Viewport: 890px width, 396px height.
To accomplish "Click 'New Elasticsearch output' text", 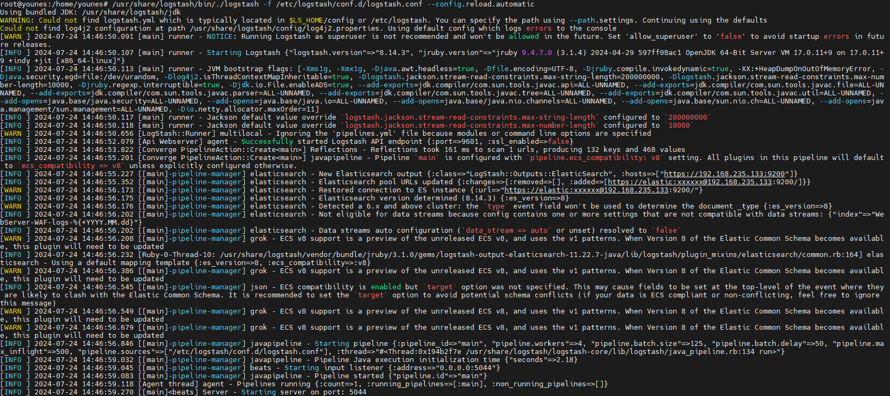I will point(371,174).
